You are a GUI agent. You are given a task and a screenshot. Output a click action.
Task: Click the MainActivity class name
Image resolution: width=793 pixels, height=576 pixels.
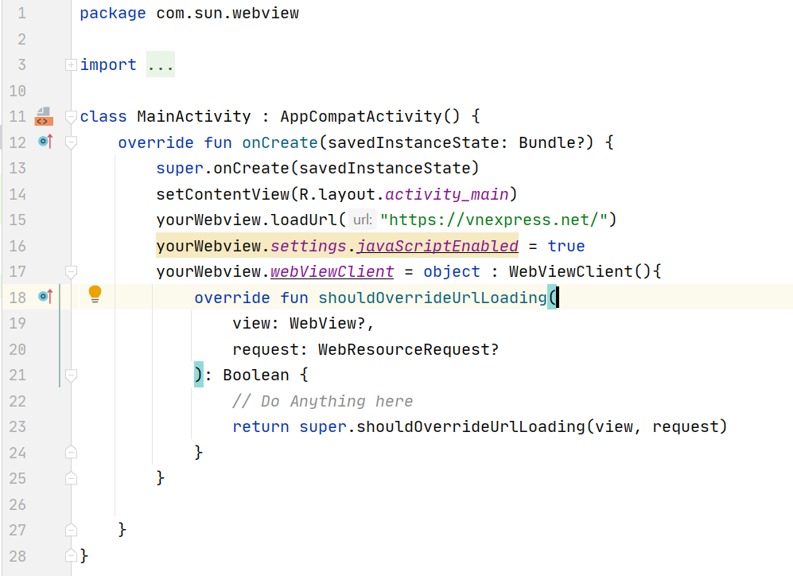194,116
